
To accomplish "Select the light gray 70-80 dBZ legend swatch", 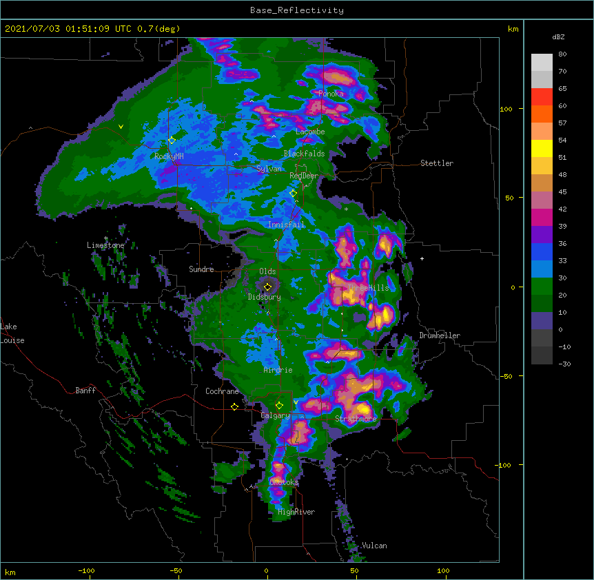I will [x=542, y=63].
